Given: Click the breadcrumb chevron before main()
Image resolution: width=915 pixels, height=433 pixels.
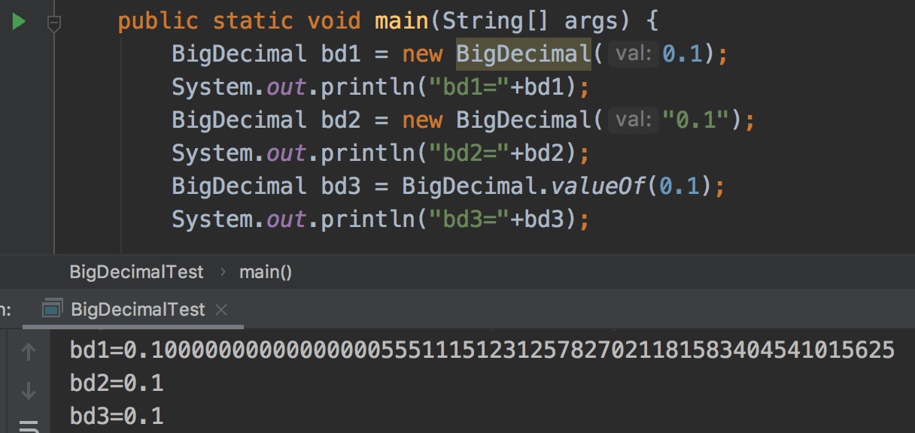Looking at the screenshot, I should [x=222, y=272].
